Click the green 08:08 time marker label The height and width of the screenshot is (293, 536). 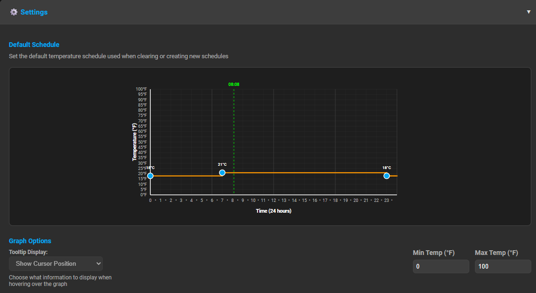point(234,85)
